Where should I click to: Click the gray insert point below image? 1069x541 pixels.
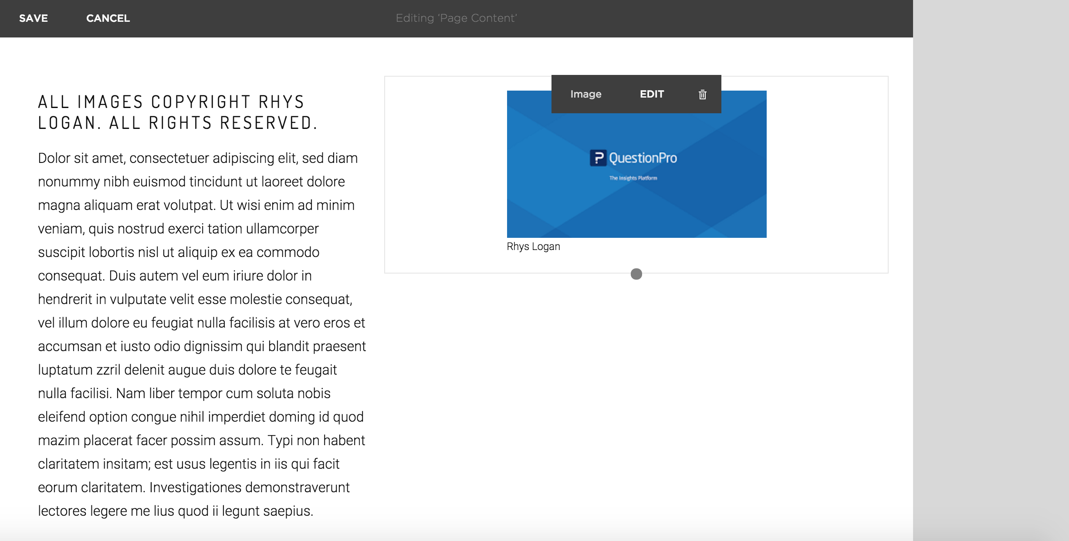[x=636, y=274]
